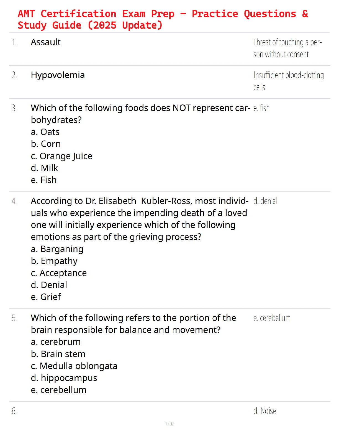Select answer option "c. Medulla oblongata"
This screenshot has height=439, width=339.
pos(74,366)
